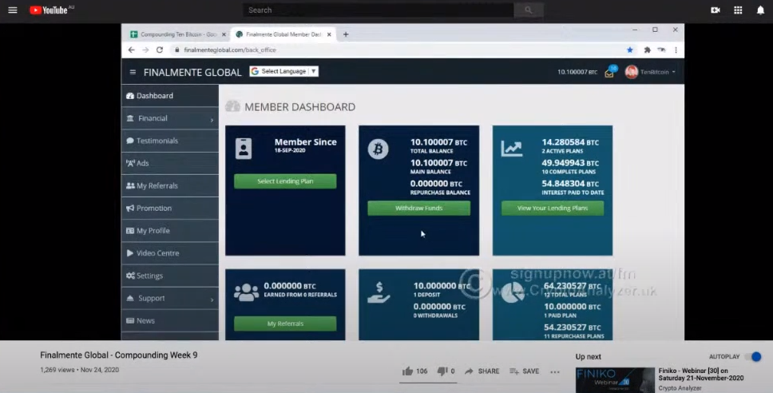Expand the Support sidebar menu
773x393 pixels.
coord(169,298)
